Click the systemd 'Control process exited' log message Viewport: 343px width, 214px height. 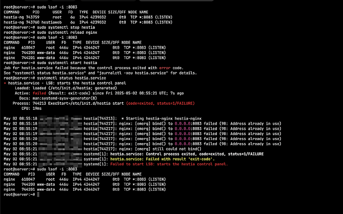(187, 154)
